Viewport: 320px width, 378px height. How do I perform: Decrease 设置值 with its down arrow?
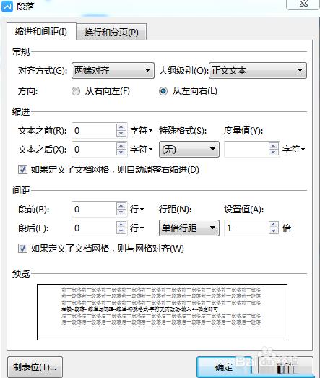(274, 231)
